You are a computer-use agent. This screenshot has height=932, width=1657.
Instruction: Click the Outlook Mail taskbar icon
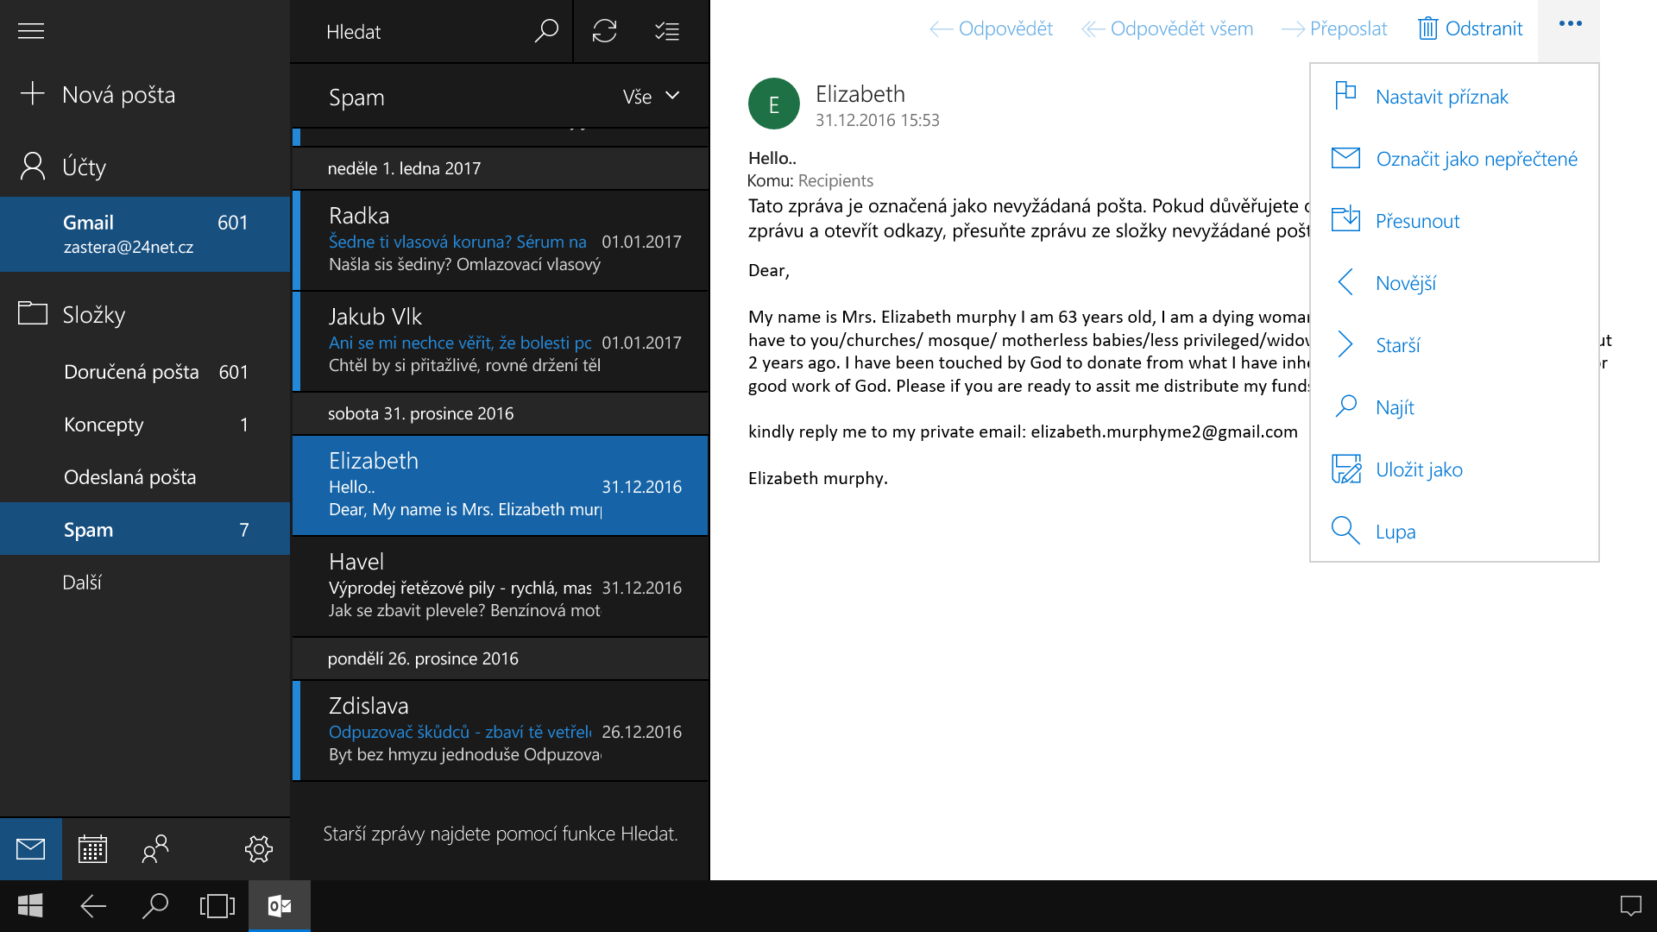[279, 906]
